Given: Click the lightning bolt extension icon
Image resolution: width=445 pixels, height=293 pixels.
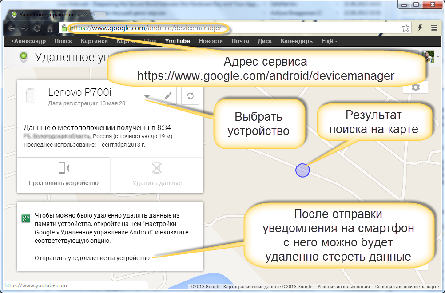Looking at the screenshot, I should point(420,28).
